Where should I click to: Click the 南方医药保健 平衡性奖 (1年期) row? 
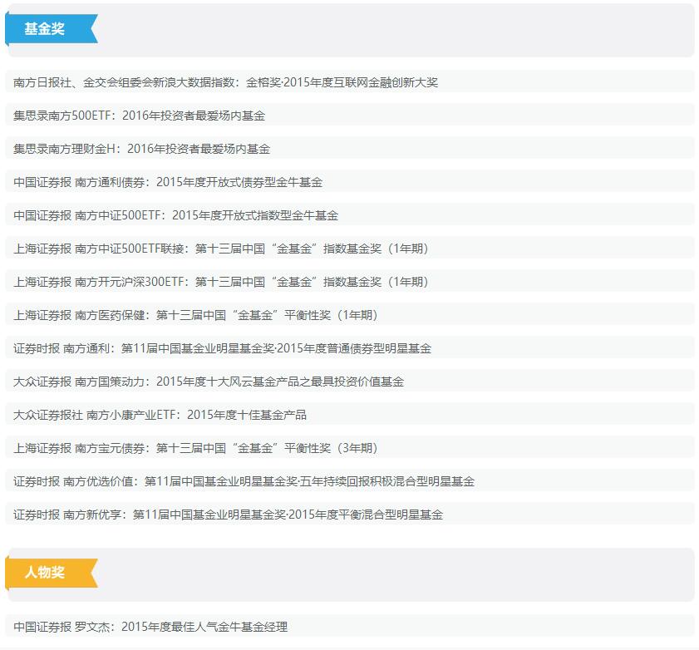coord(195,315)
